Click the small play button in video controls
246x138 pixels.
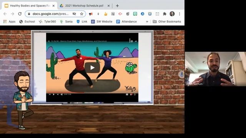click(54, 94)
